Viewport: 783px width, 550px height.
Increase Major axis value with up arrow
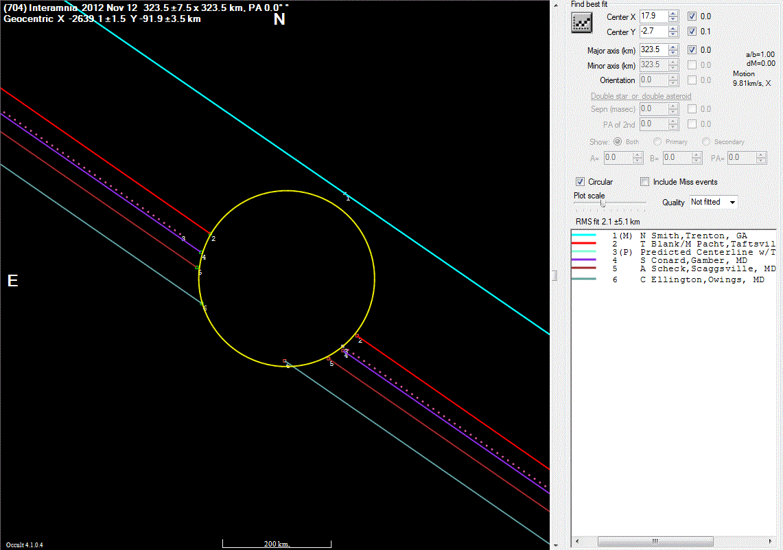click(x=673, y=47)
